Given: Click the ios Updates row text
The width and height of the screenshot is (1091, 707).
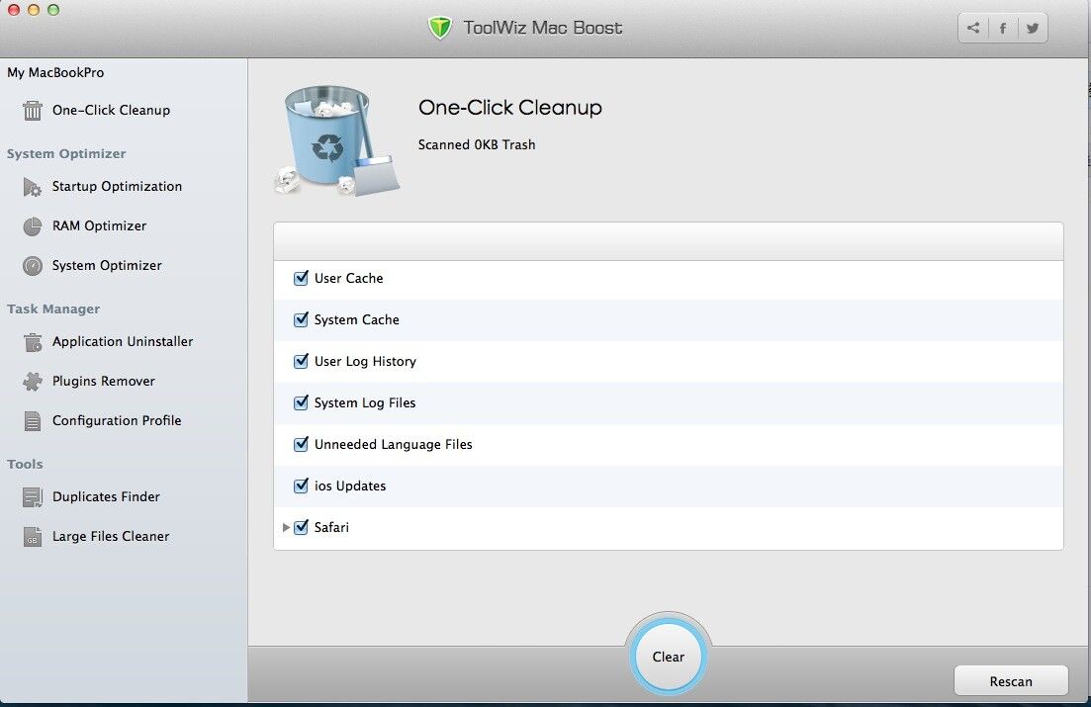Looking at the screenshot, I should click(x=350, y=486).
